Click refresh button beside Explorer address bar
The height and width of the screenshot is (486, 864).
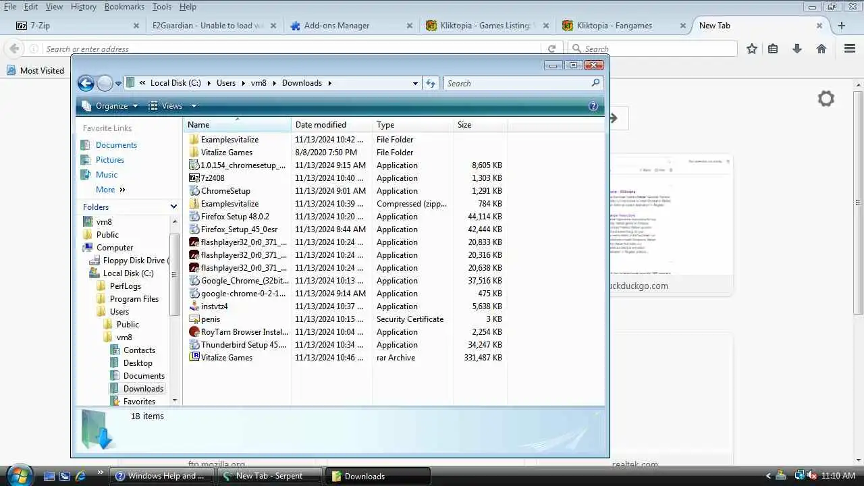[x=431, y=83]
